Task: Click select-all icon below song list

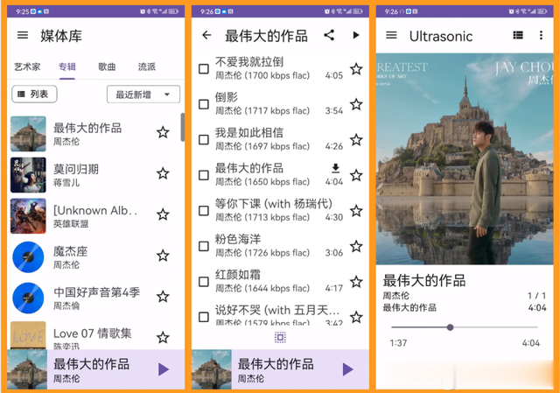Action: [x=280, y=337]
